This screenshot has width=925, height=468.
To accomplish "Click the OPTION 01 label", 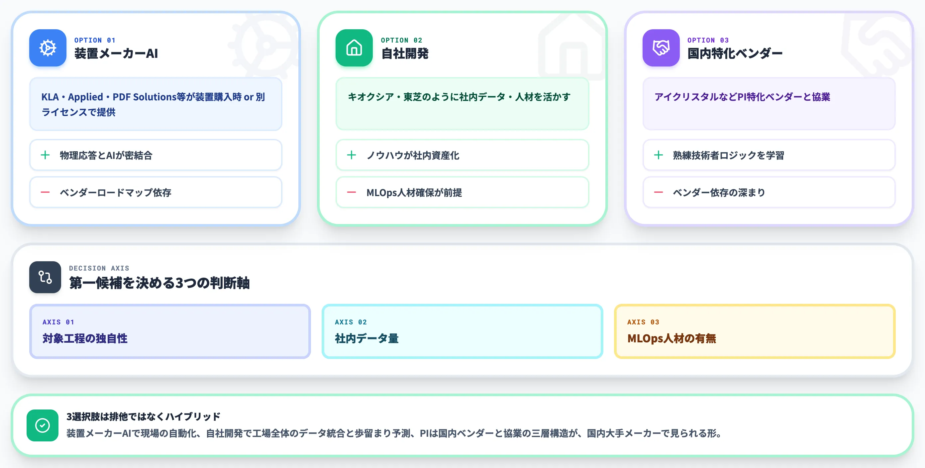I will [95, 40].
